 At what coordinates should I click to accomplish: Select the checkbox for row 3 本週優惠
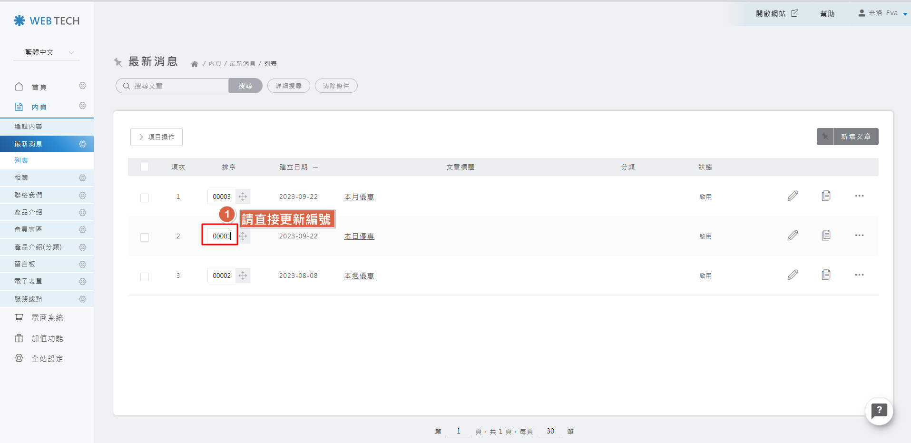click(x=145, y=276)
